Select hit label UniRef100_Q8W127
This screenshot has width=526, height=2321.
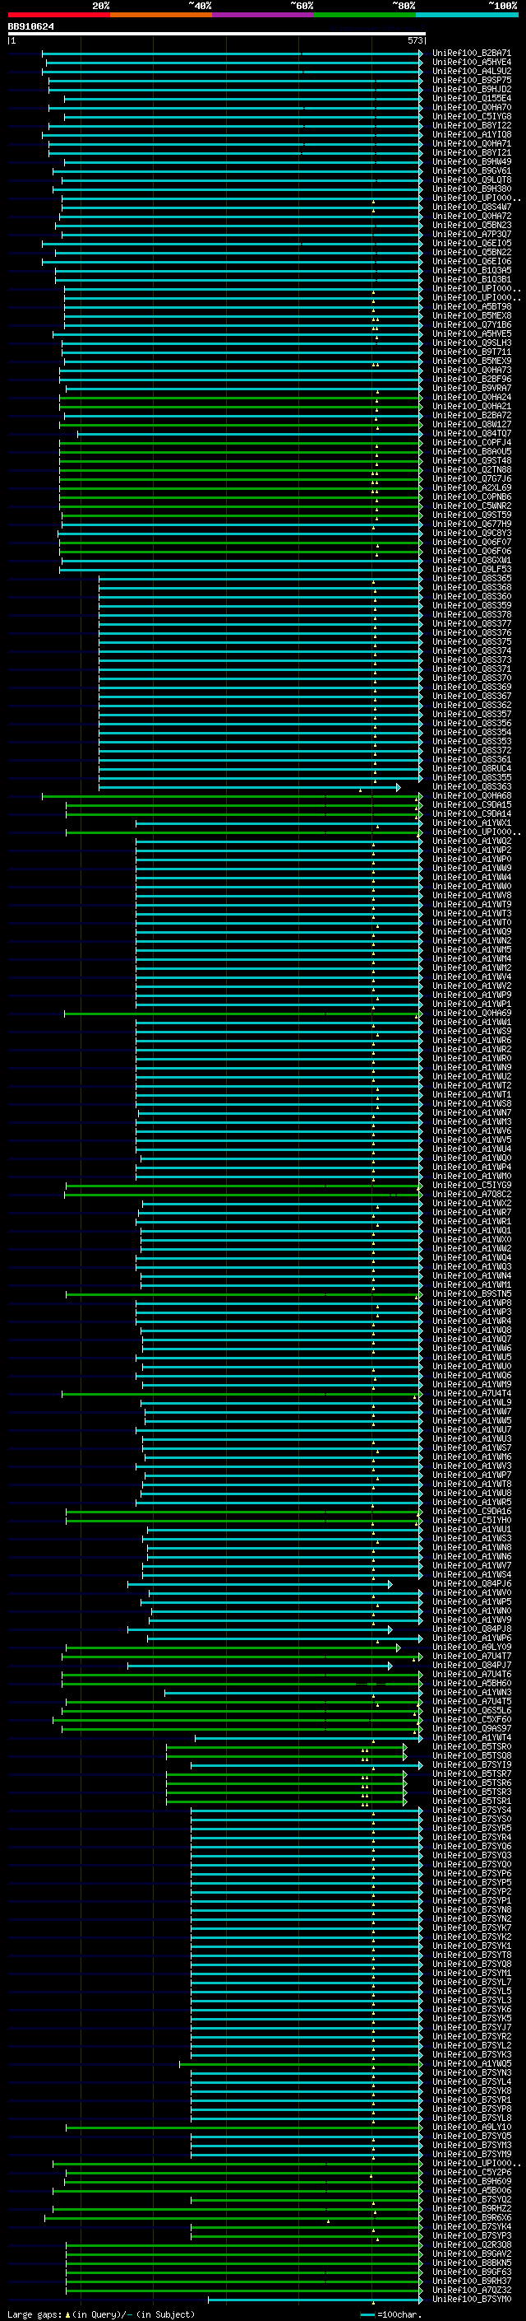point(471,424)
